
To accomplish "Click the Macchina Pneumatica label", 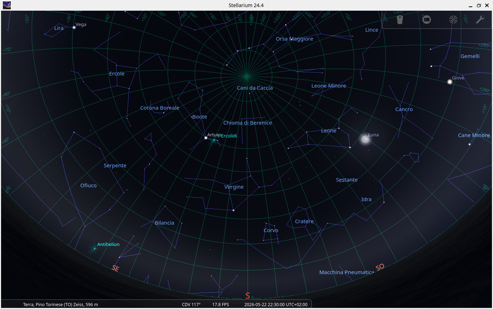I will point(347,272).
